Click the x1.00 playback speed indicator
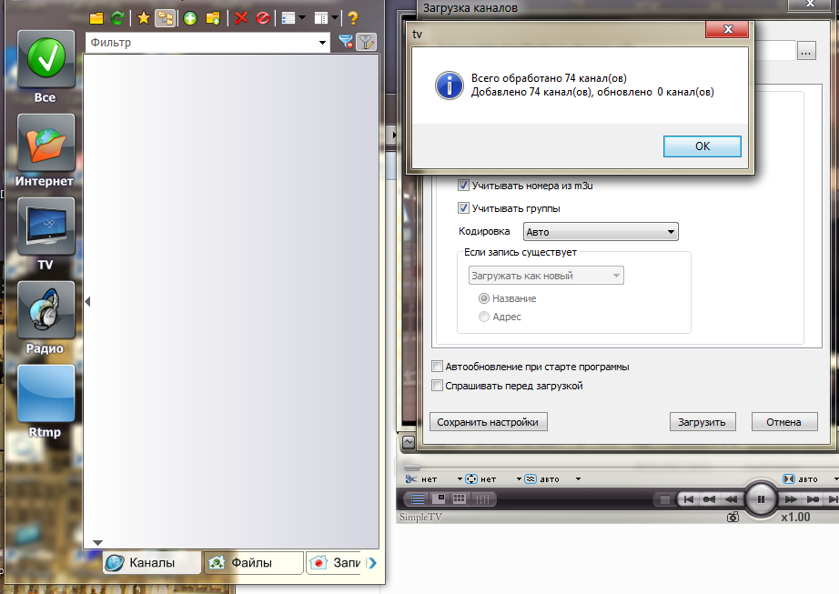Viewport: 839px width, 594px height. pyautogui.click(x=795, y=517)
